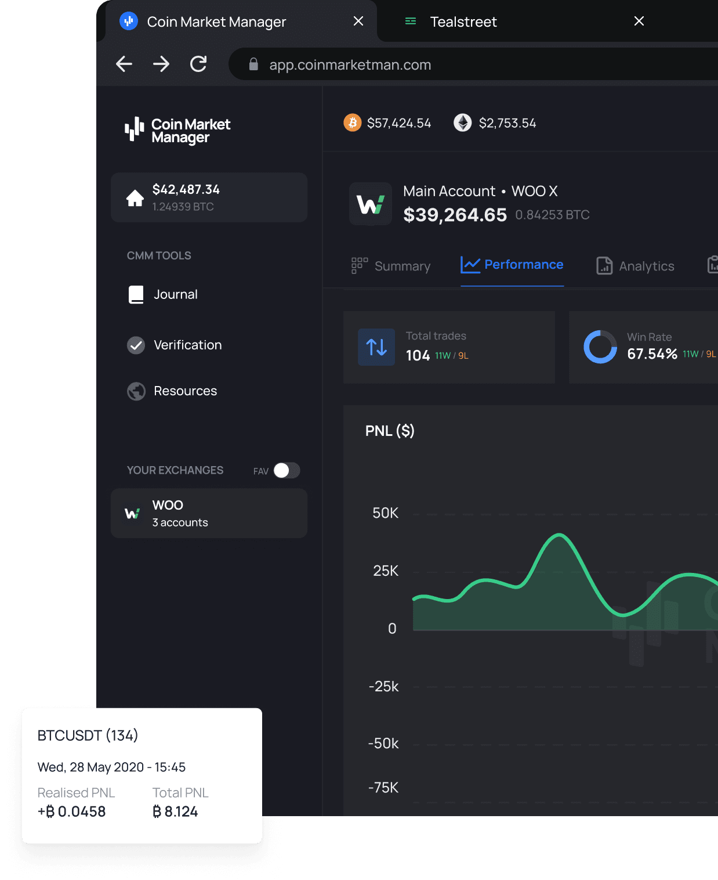Select the Performance tab
This screenshot has height=880, width=718.
[512, 265]
